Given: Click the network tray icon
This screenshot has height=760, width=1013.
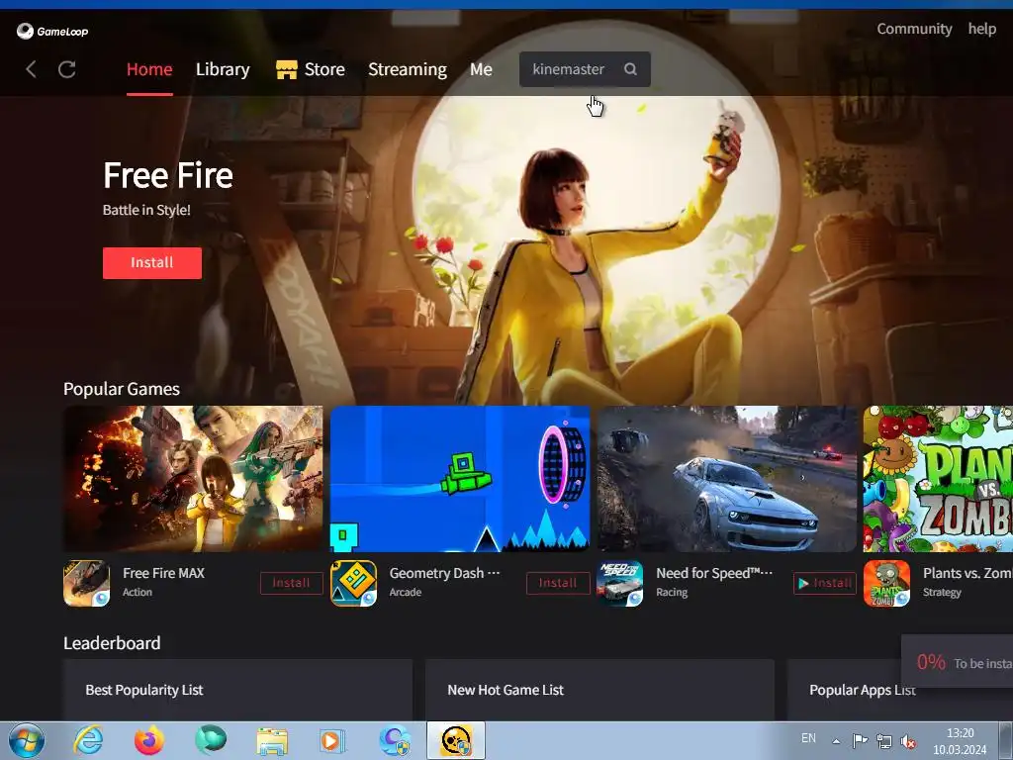Looking at the screenshot, I should (x=883, y=741).
